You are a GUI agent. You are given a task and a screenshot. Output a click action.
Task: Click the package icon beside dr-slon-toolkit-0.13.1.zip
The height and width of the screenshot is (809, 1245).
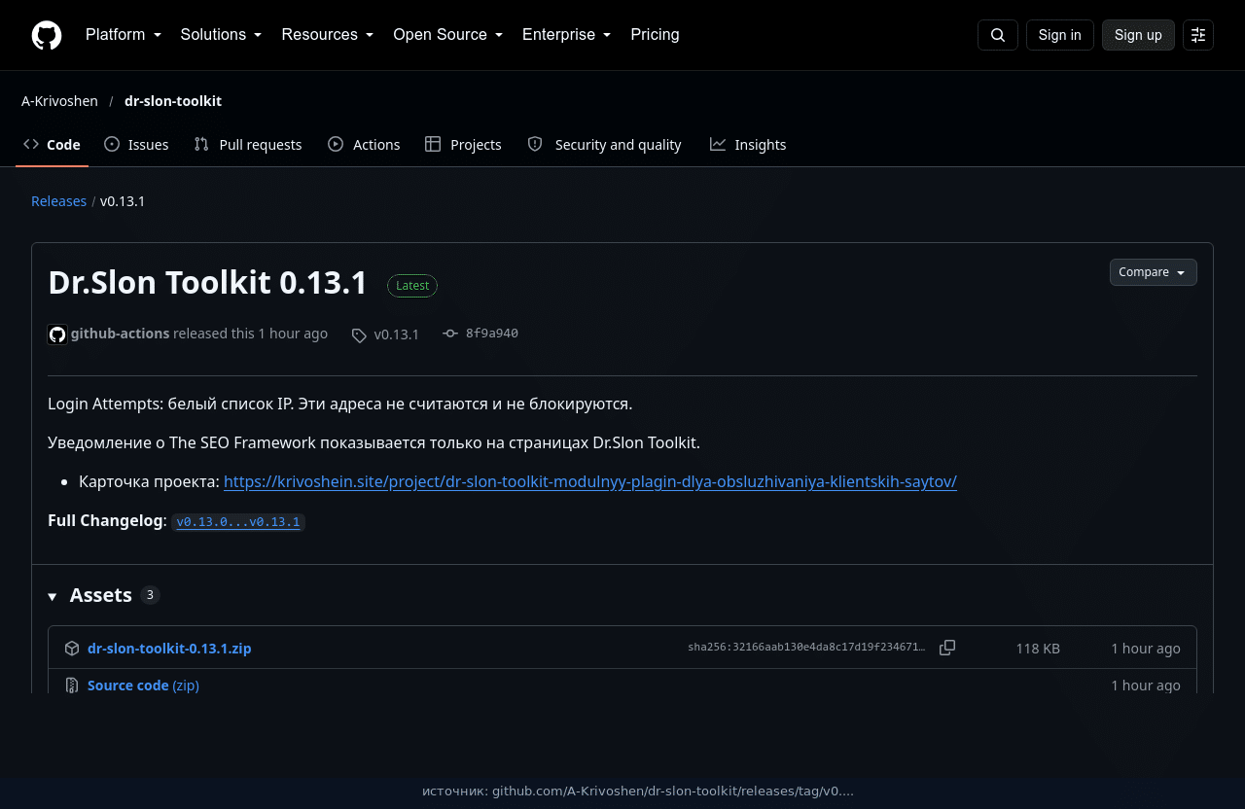tap(72, 649)
